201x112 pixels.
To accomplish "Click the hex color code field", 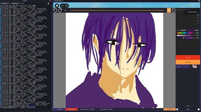I will [182, 30].
